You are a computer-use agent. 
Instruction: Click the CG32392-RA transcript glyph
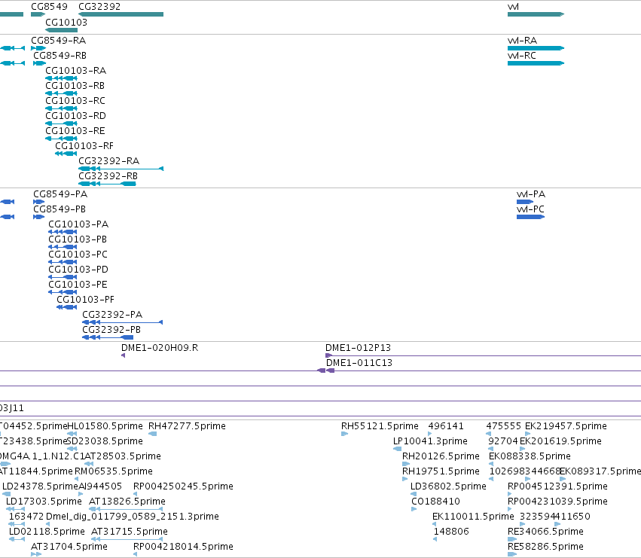click(121, 169)
